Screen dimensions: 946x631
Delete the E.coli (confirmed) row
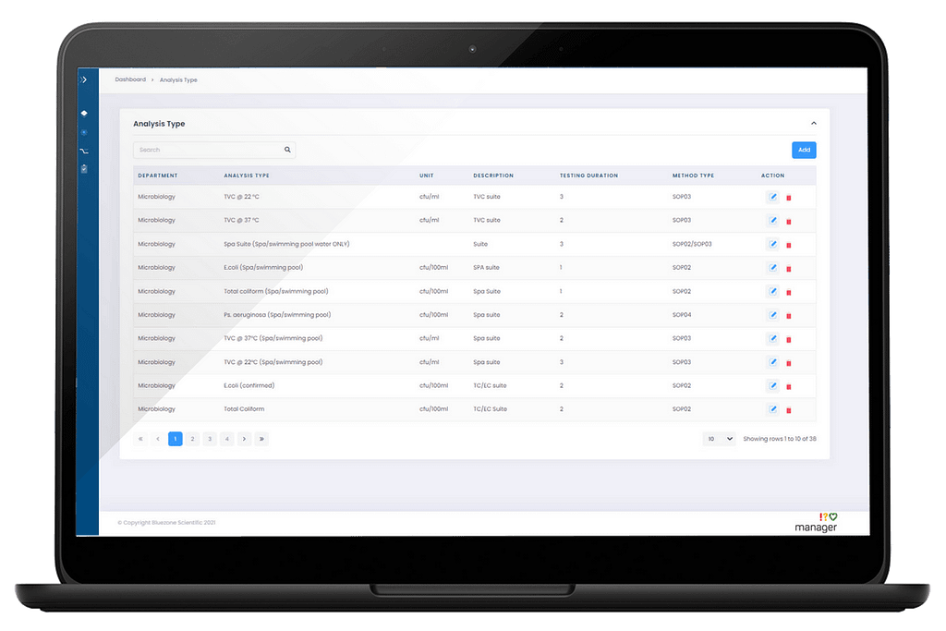789,387
